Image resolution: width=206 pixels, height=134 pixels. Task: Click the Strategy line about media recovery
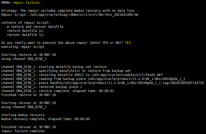point(68,11)
